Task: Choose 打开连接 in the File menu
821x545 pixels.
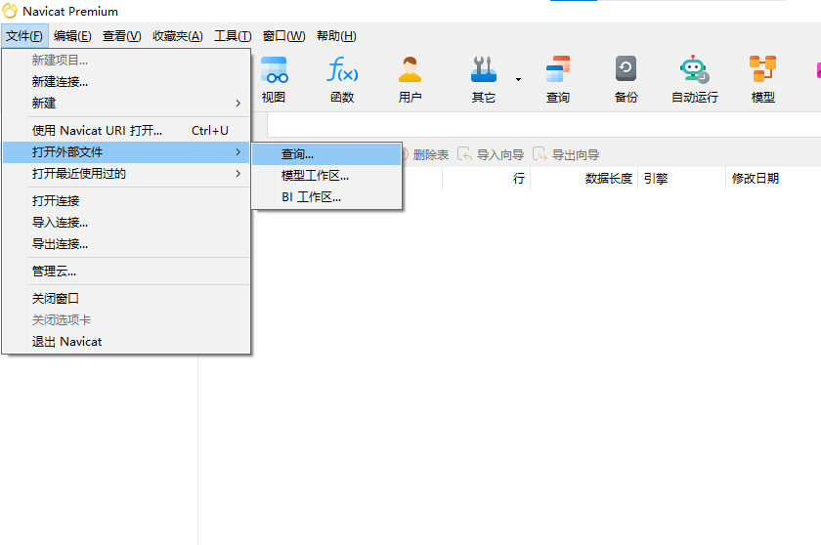Action: tap(126, 201)
